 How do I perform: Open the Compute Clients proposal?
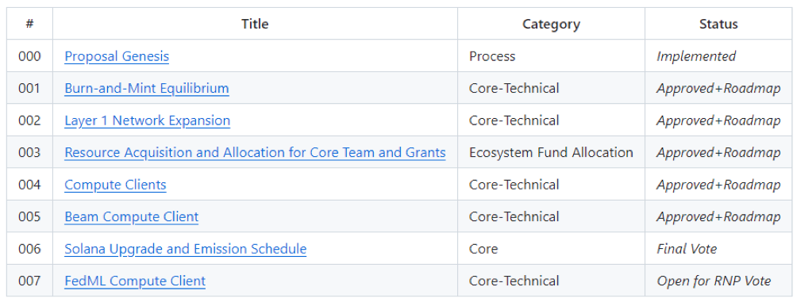[x=115, y=184]
